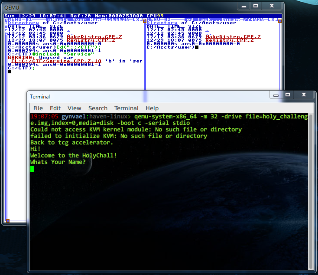
Task: Open Registry.CPP.Z link in left TempleOS window
Action: (91, 40)
